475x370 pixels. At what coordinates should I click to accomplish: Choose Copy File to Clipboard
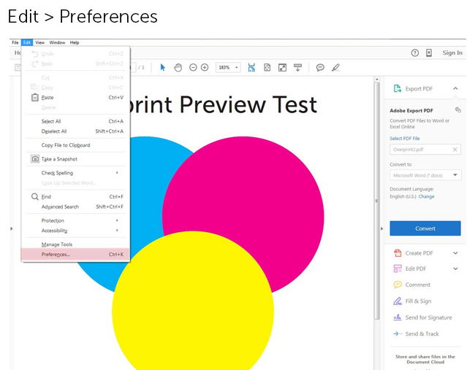tap(75, 145)
